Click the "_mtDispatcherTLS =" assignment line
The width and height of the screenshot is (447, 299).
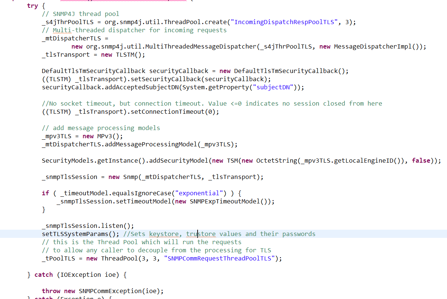[75, 38]
